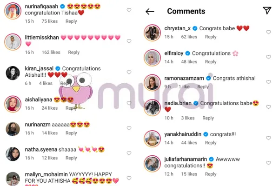Like nurinafiqaaah's comment heart
This screenshot has width=279, height=186.
129,10
